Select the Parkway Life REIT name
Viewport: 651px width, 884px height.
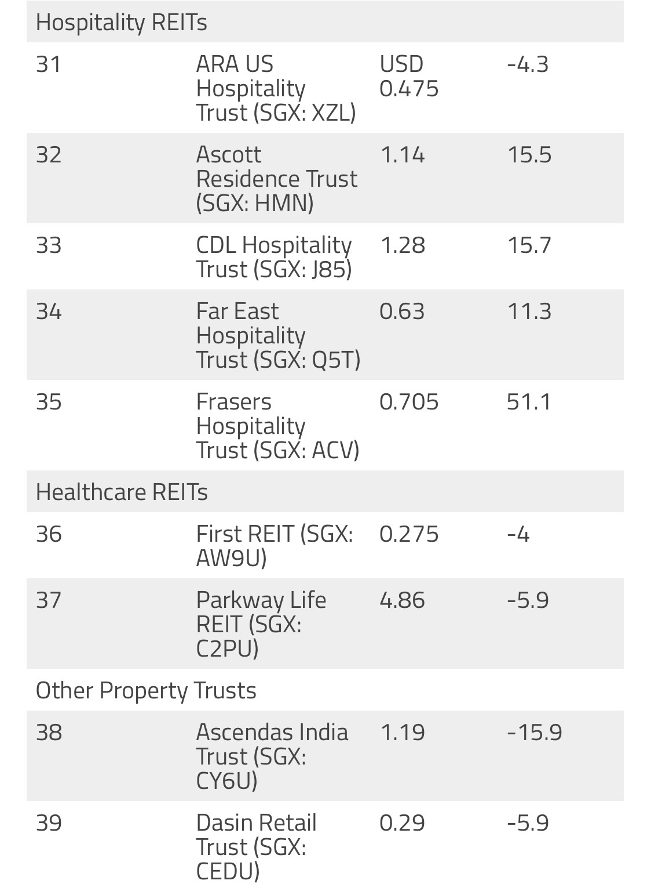[x=261, y=624]
